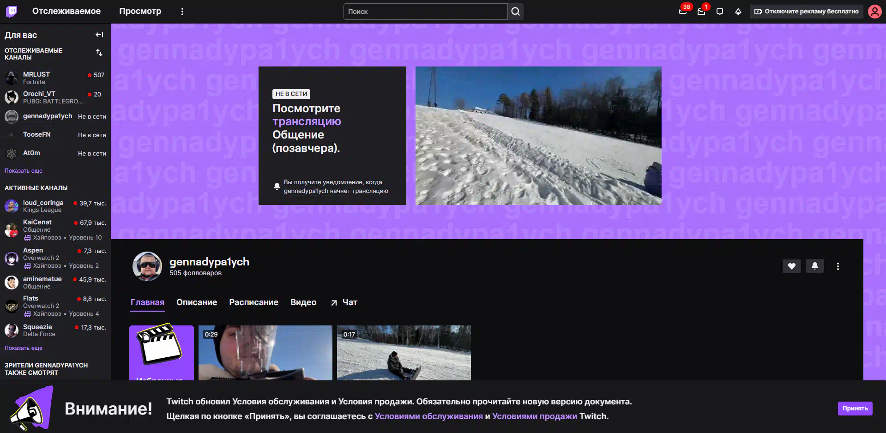
Task: Expand active channels 'Показать еще'
Action: click(24, 348)
